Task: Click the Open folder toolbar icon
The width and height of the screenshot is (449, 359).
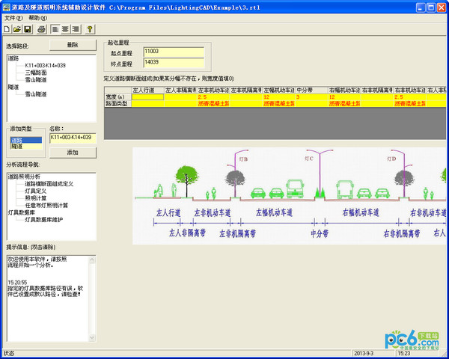Action: pyautogui.click(x=17, y=29)
